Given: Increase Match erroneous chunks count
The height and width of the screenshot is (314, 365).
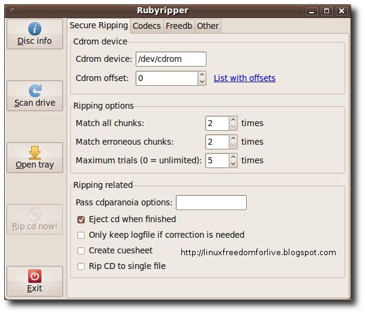Looking at the screenshot, I should (x=233, y=138).
